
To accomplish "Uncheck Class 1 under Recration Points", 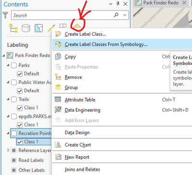I will coord(20,142).
